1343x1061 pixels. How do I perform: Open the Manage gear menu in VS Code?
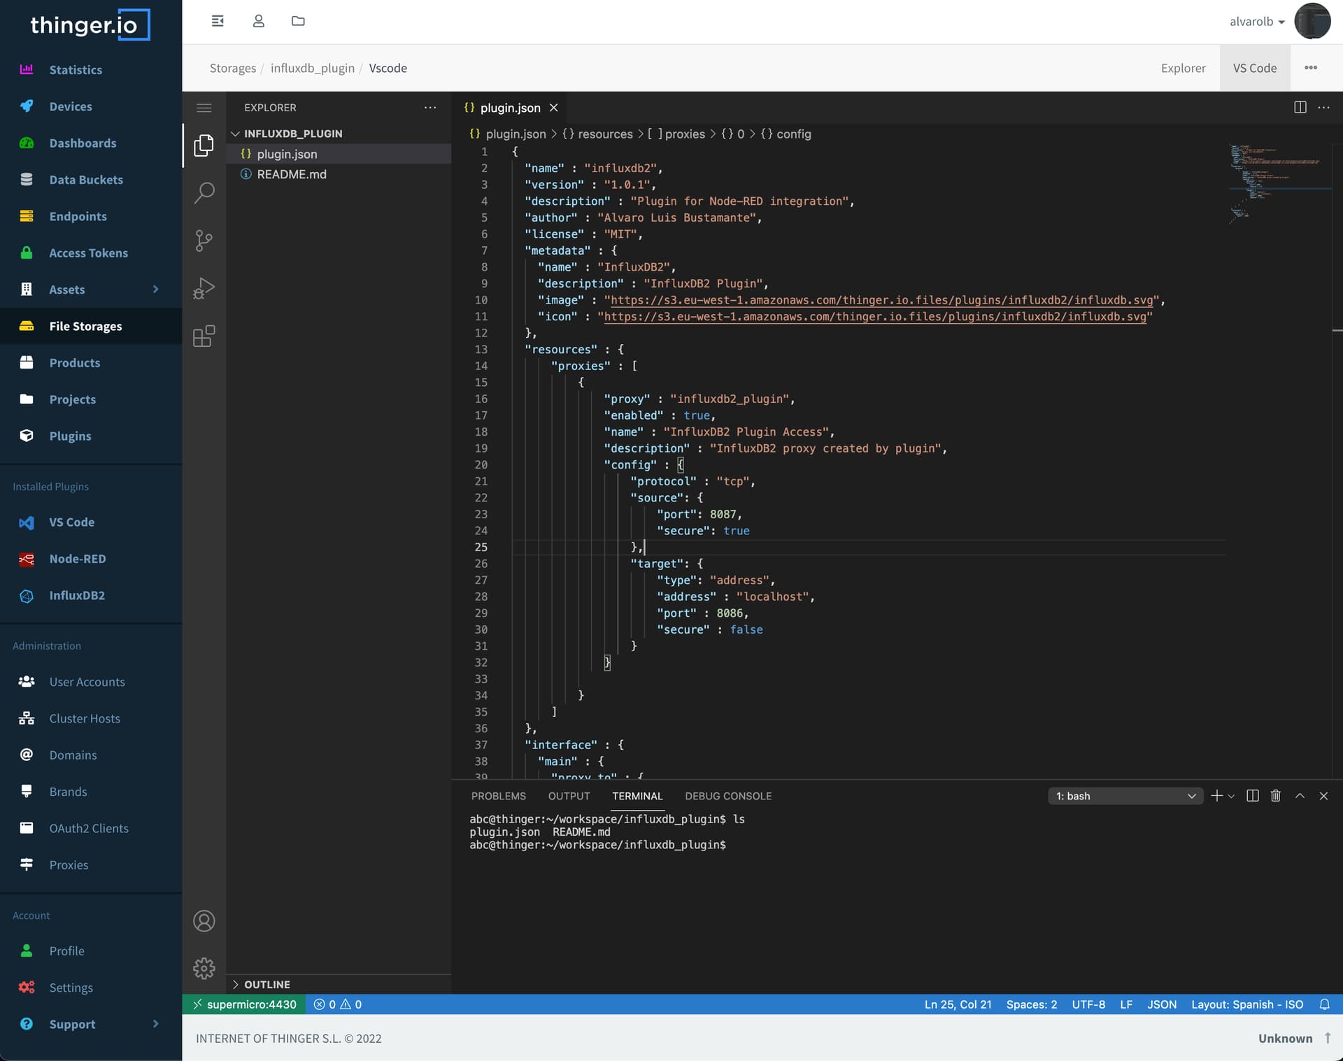[204, 969]
